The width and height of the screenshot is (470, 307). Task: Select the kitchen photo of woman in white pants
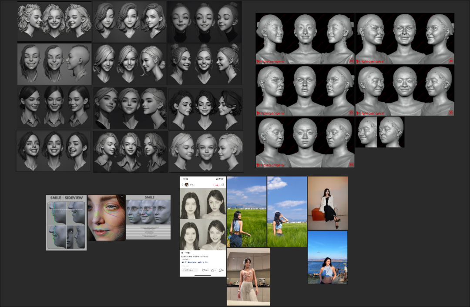point(248,277)
